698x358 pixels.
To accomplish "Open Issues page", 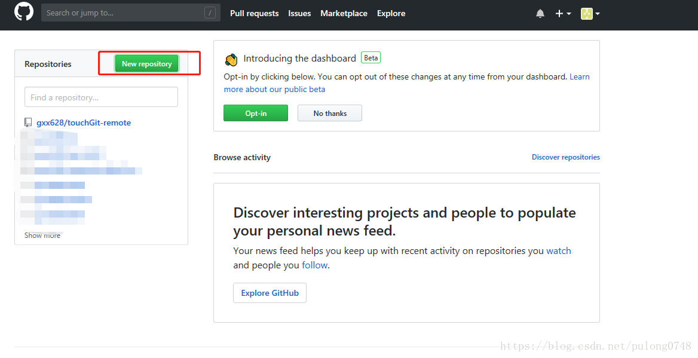I will tap(299, 13).
